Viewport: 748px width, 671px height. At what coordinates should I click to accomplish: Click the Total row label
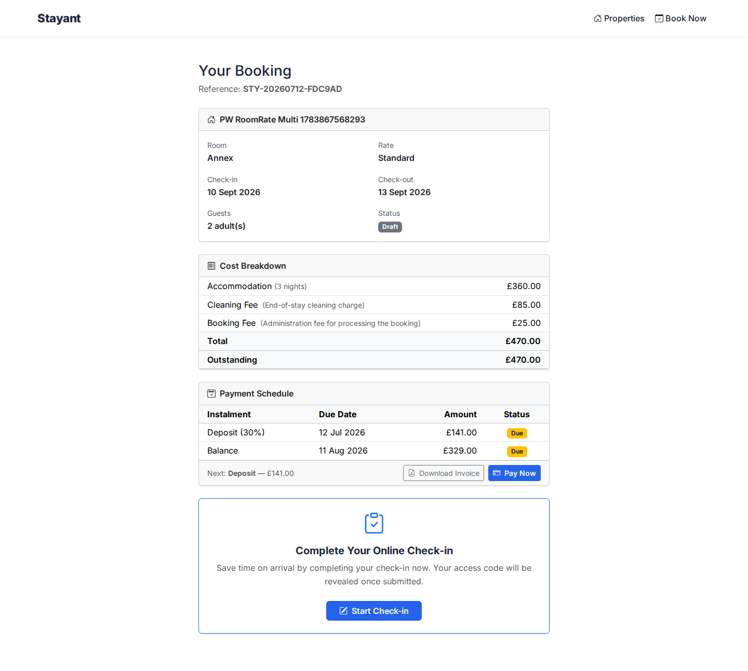(x=218, y=341)
